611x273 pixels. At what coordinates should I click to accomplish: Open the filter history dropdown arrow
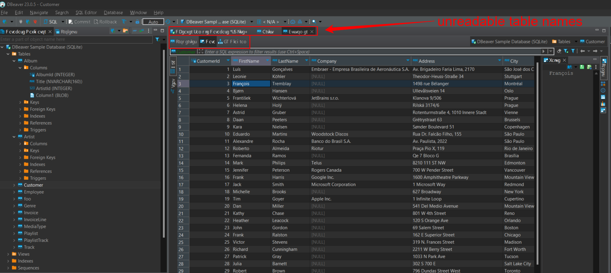pos(551,51)
